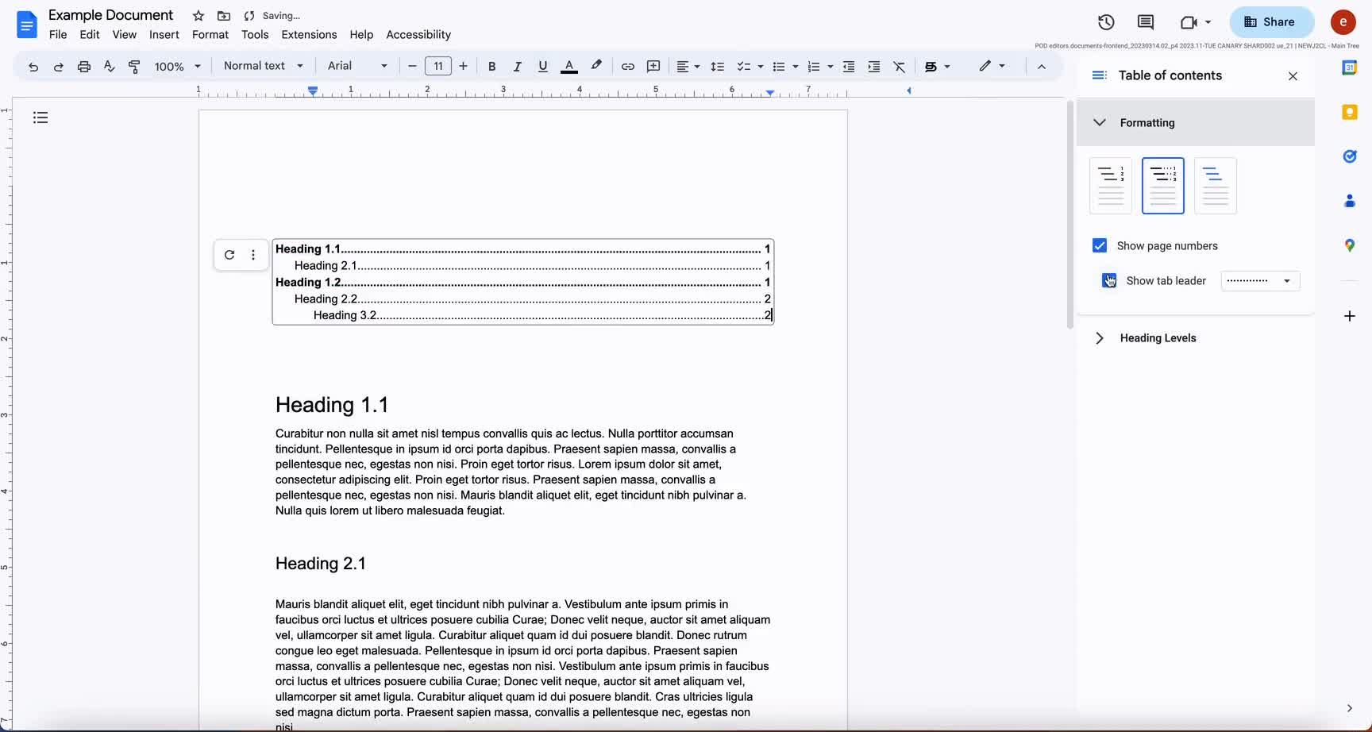Screen dimensions: 1372x732
Task: Decrease indent in toolbar
Action: (x=848, y=67)
